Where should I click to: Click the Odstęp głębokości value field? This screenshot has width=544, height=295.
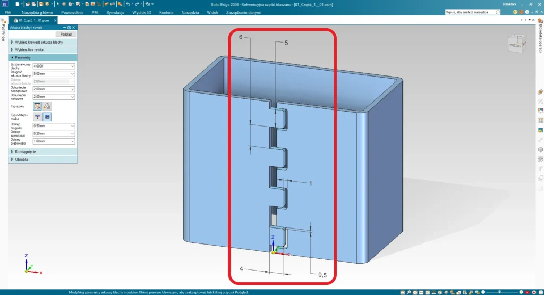coord(51,141)
